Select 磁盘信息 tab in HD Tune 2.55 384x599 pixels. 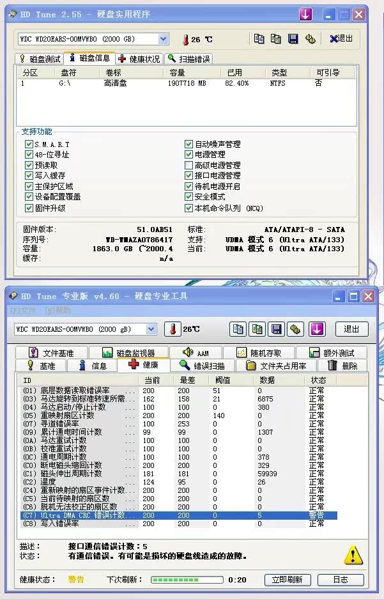pos(89,58)
